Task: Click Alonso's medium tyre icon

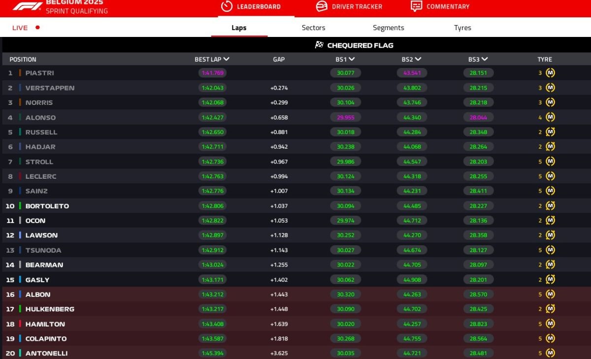Action: click(550, 117)
